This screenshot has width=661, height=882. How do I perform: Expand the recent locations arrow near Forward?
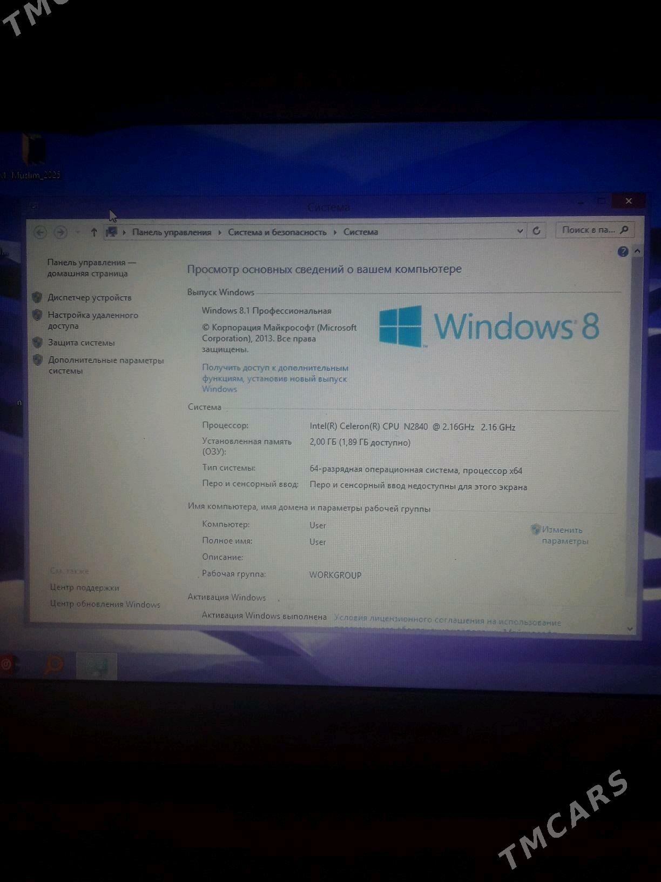(77, 232)
